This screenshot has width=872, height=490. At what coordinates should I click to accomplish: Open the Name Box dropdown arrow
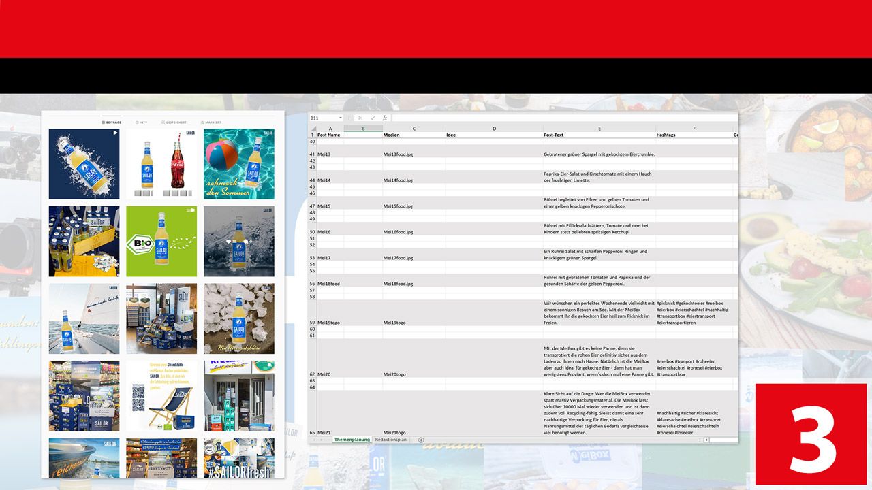pyautogui.click(x=340, y=118)
